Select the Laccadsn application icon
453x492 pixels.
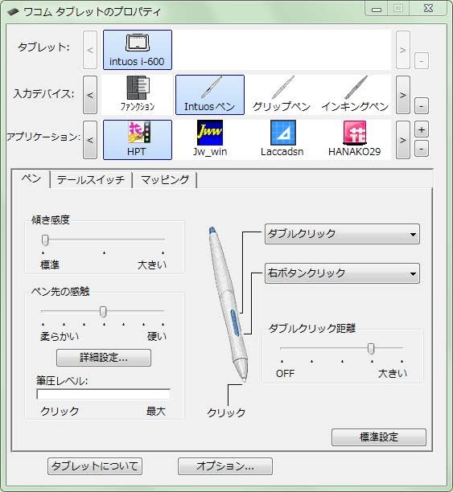(x=282, y=139)
